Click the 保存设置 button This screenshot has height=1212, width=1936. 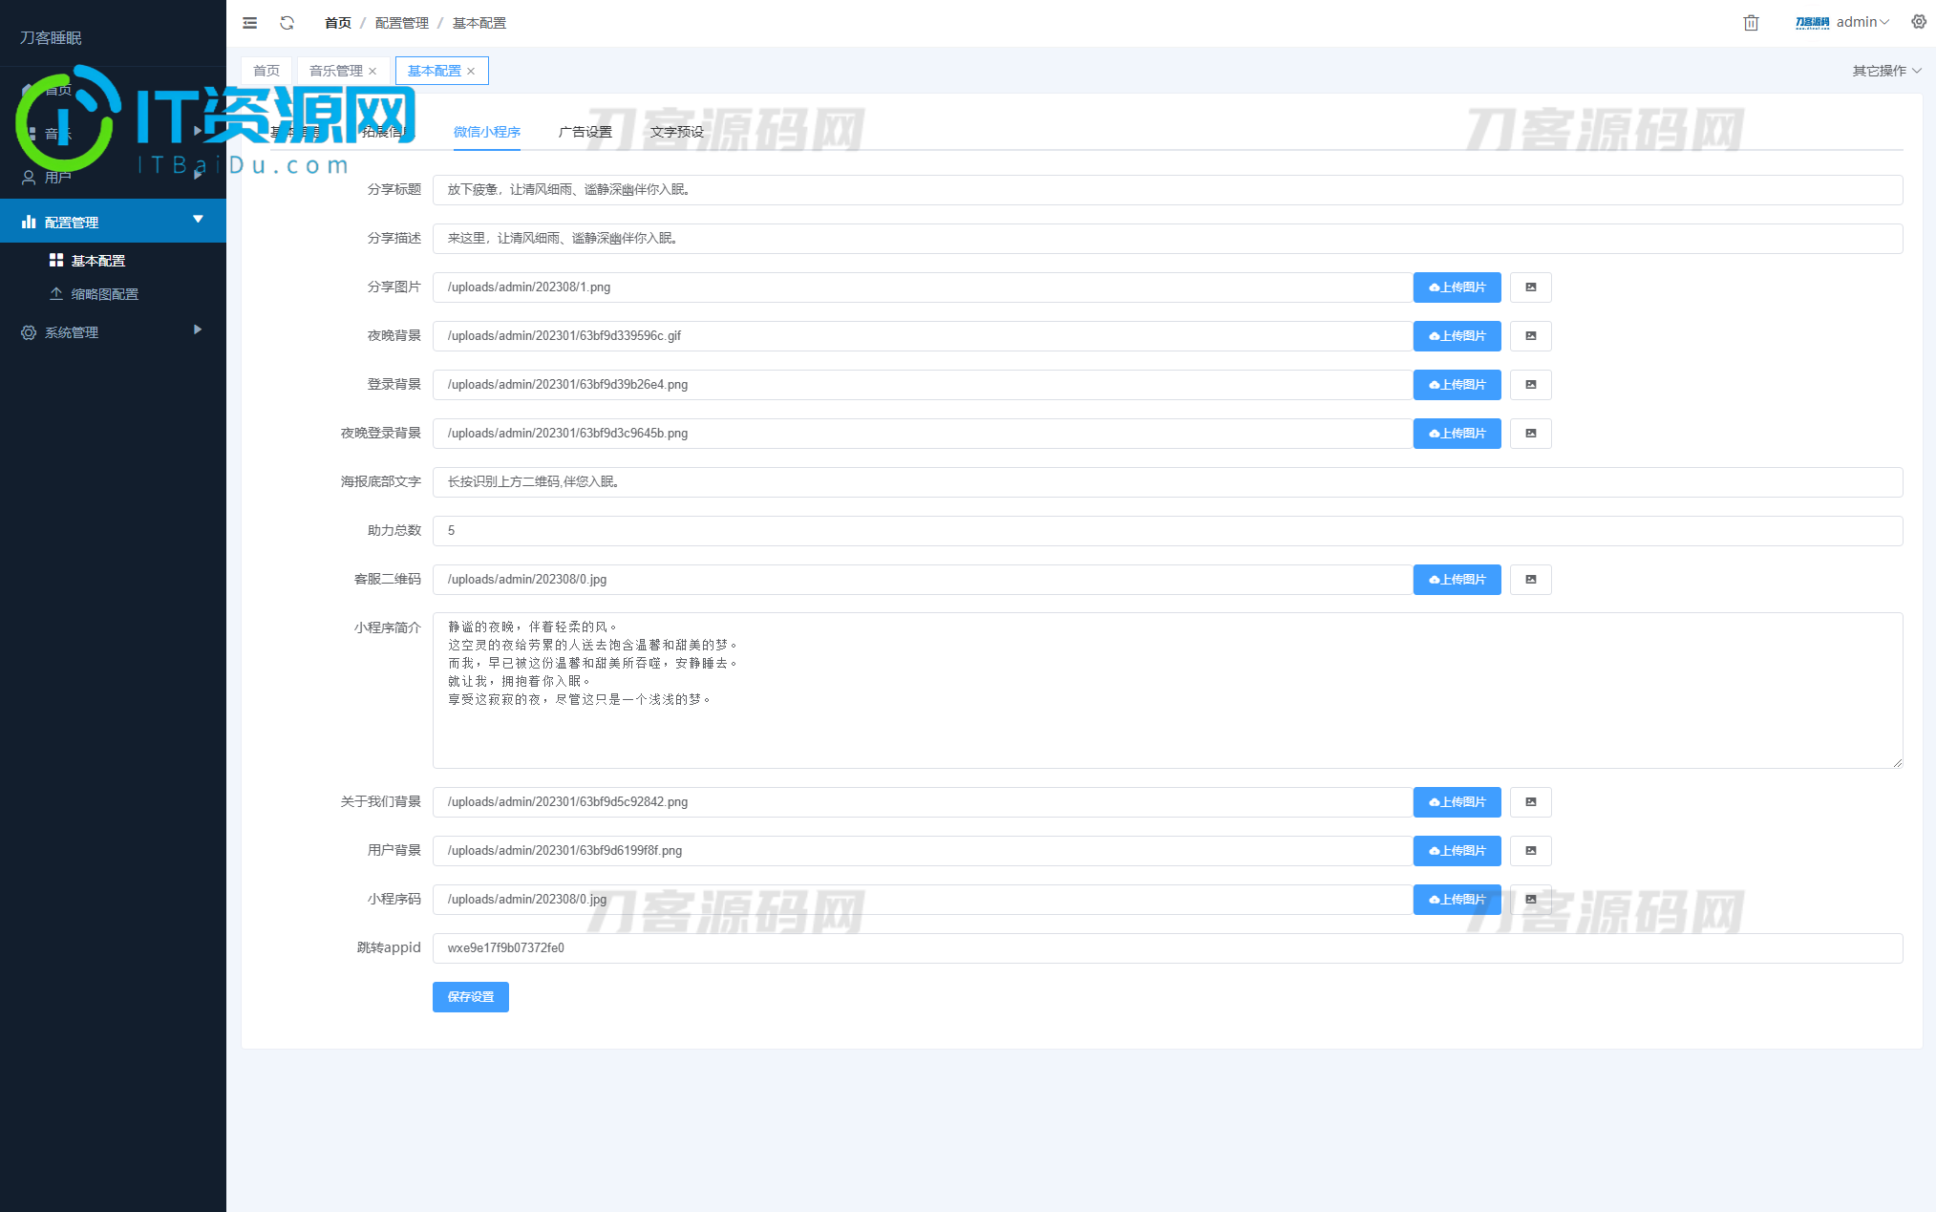click(470, 997)
